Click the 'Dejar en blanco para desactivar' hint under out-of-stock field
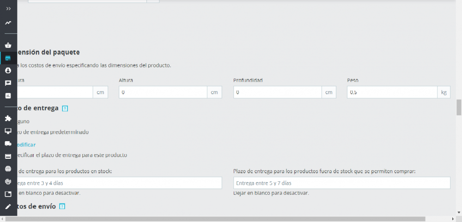462x222 pixels. pos(271,193)
